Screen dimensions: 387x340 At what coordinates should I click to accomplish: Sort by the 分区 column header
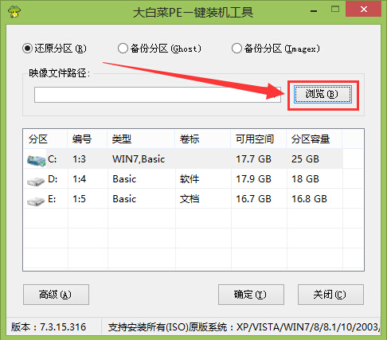45,139
